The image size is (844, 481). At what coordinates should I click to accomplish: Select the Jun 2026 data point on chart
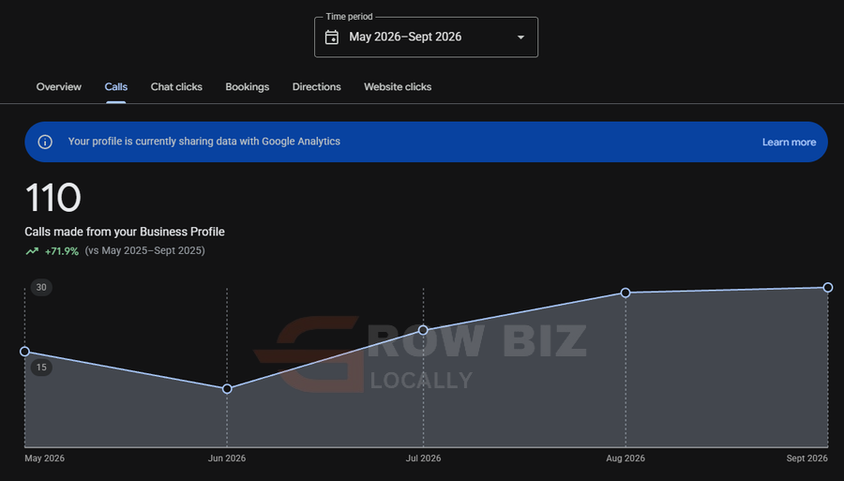click(x=227, y=388)
